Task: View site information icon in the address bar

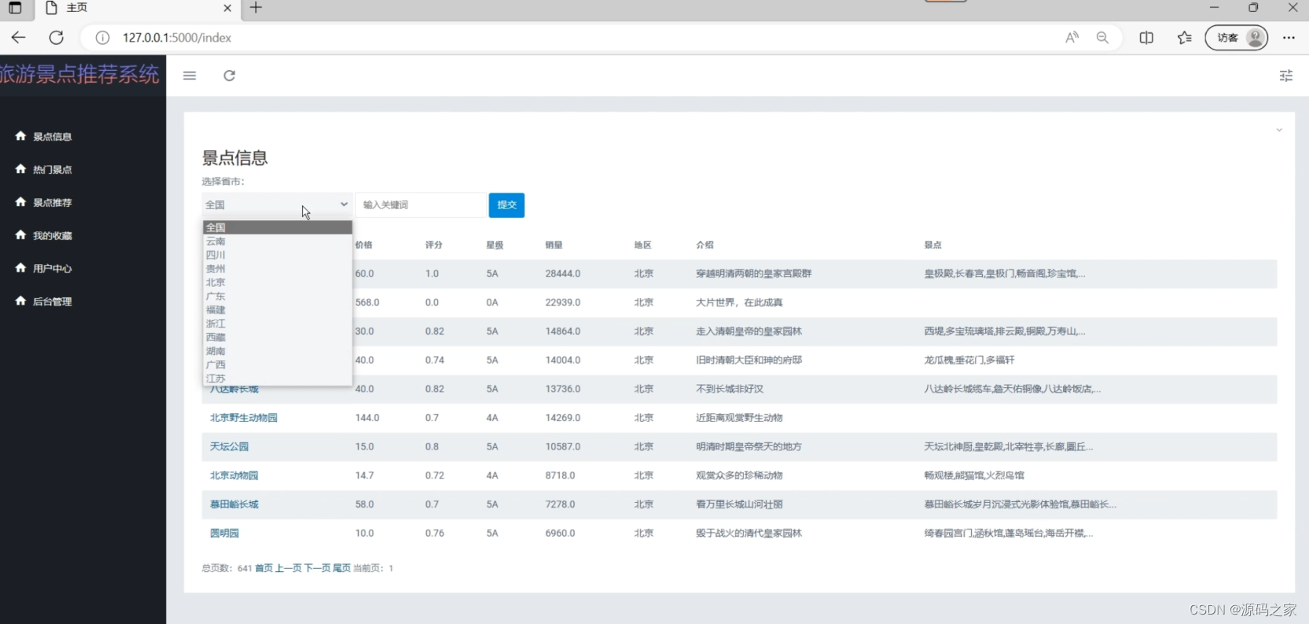Action: [102, 38]
